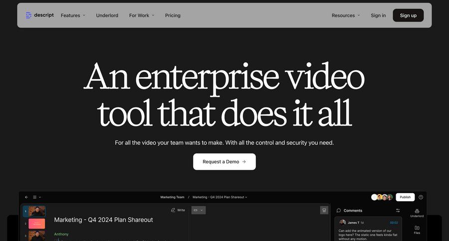This screenshot has width=449, height=241.
Task: Expand the Resources dropdown menu
Action: (346, 15)
